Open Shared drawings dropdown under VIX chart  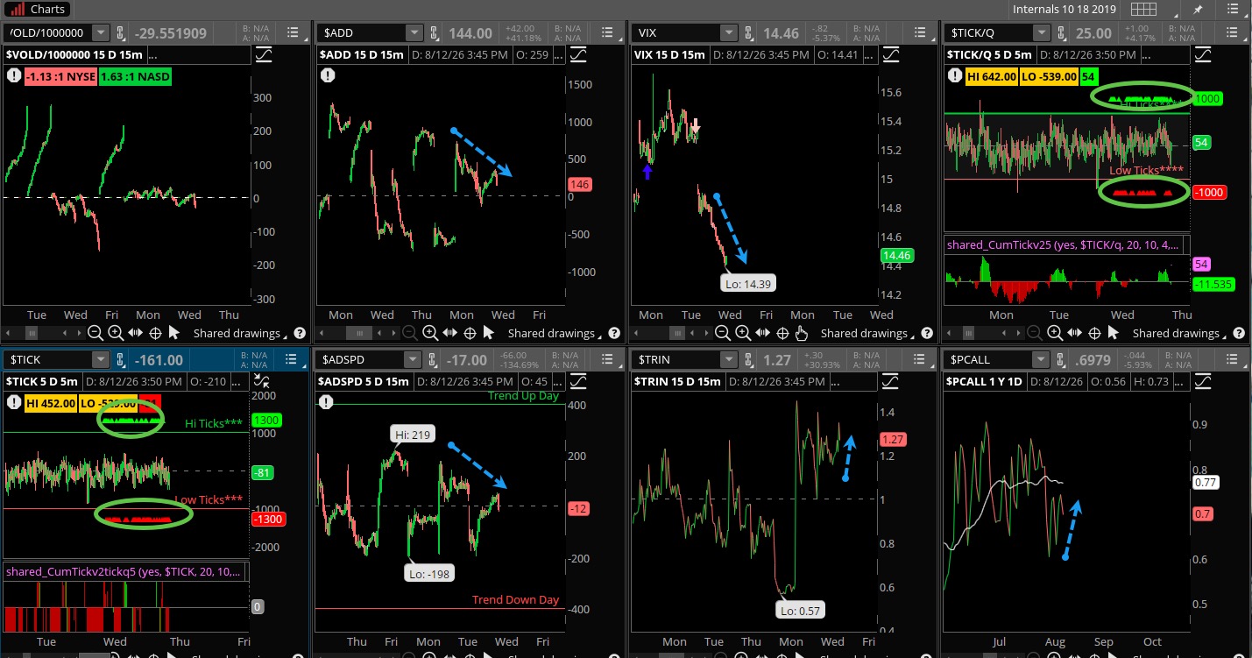point(868,333)
